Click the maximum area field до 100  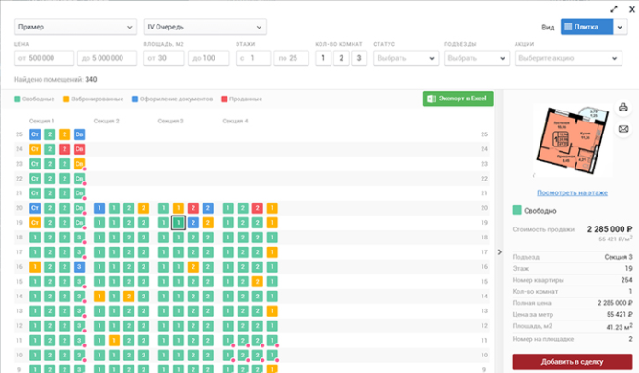[x=209, y=58]
